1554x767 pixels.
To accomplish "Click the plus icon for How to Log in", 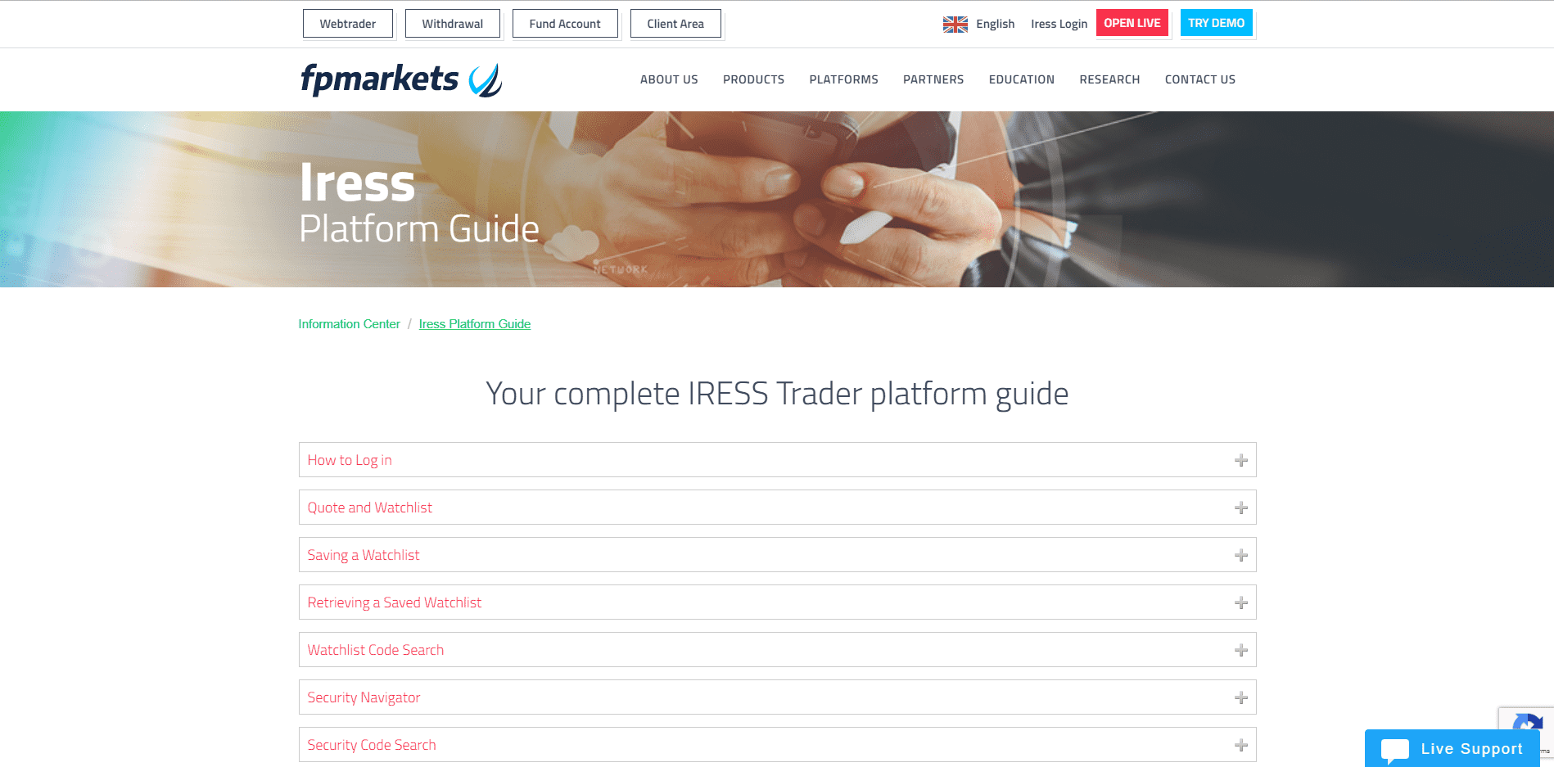I will (x=1241, y=460).
